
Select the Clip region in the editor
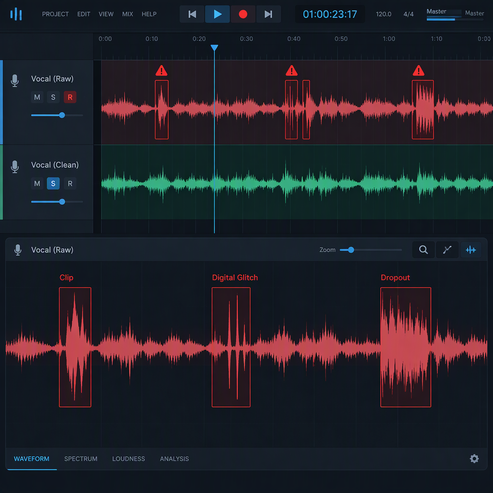pyautogui.click(x=75, y=347)
